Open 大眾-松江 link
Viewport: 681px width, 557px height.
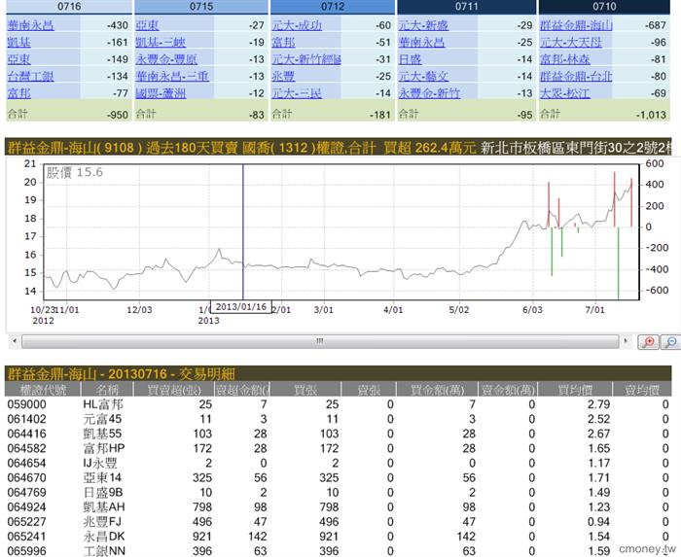tap(565, 93)
